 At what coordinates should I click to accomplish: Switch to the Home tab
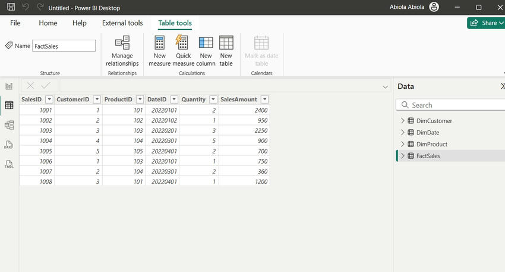(x=48, y=23)
